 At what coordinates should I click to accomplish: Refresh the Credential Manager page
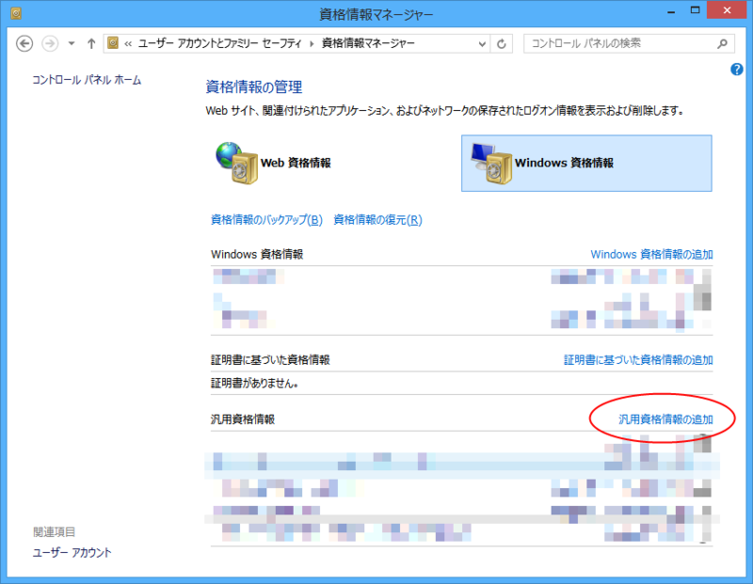point(502,44)
